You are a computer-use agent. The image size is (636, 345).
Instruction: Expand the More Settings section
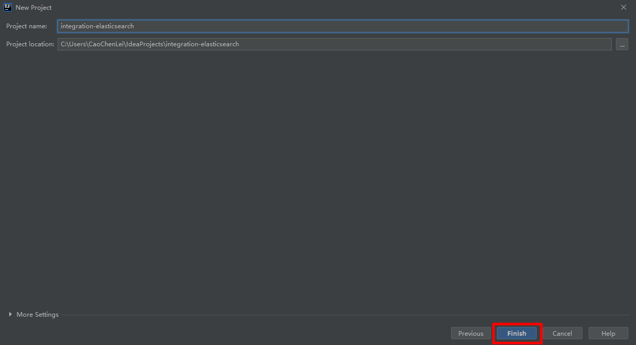click(x=34, y=315)
